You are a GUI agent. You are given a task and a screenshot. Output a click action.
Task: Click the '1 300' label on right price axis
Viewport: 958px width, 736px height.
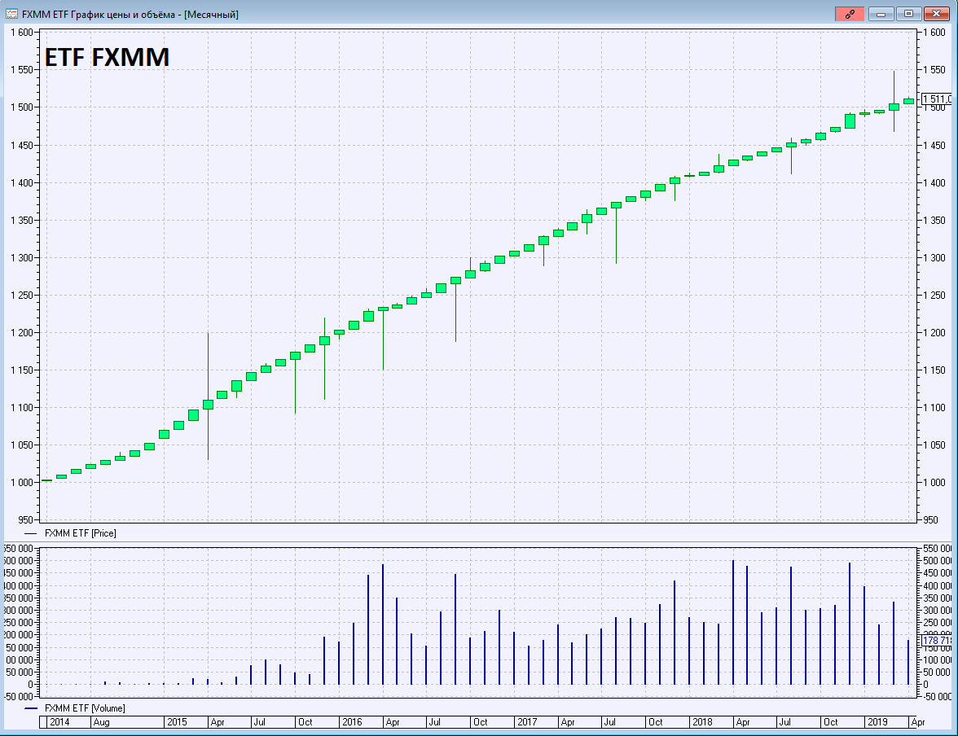click(934, 258)
